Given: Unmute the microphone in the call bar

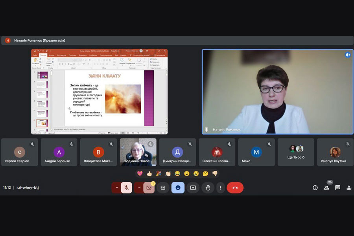Looking at the screenshot, I should pyautogui.click(x=126, y=188).
